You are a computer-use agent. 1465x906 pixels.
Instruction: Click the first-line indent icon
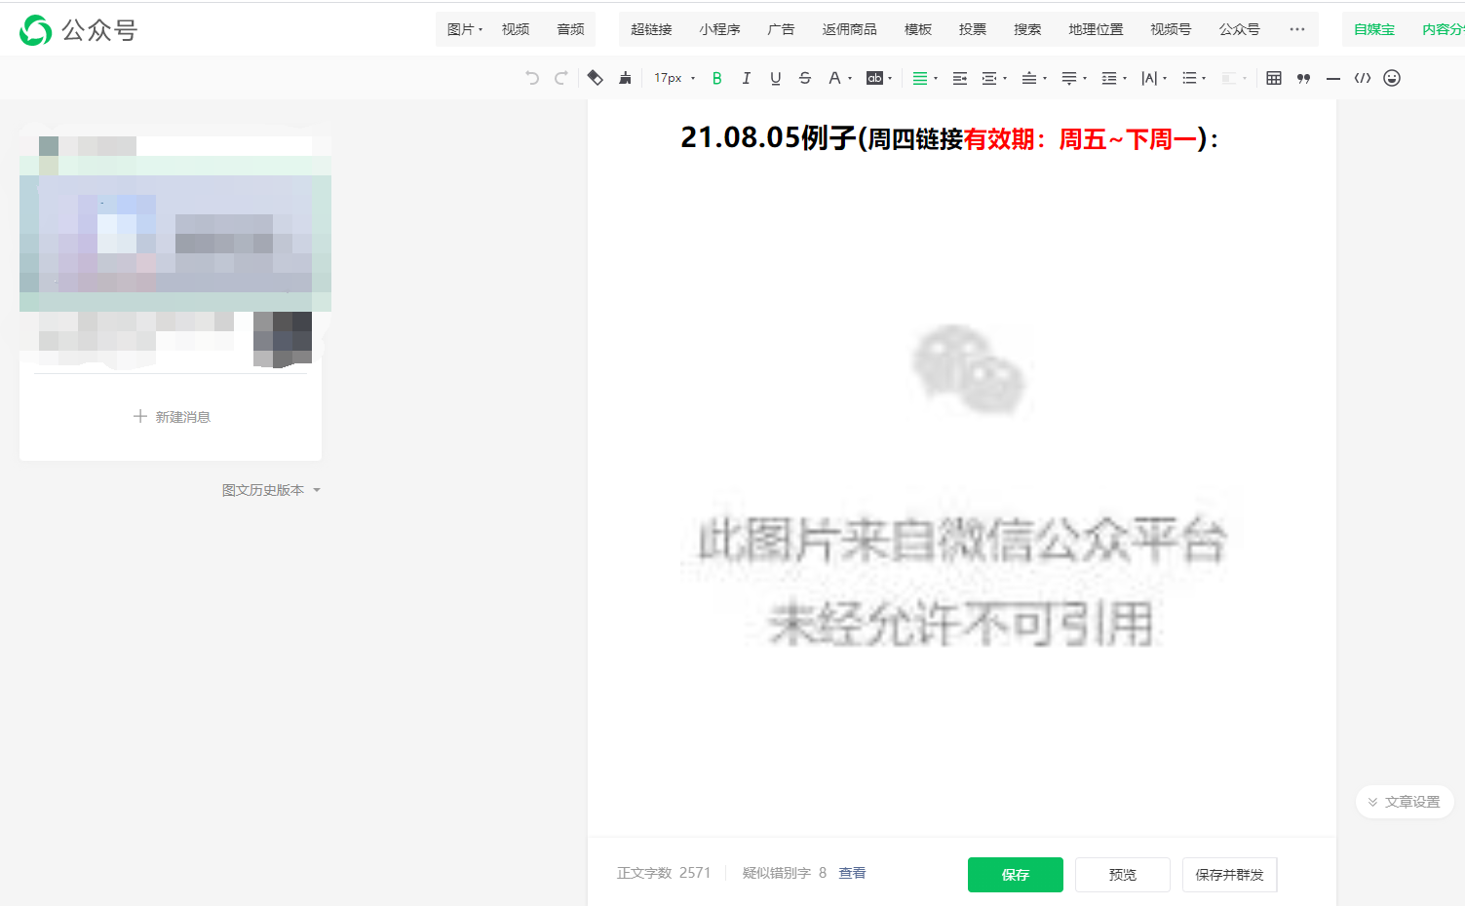point(959,78)
